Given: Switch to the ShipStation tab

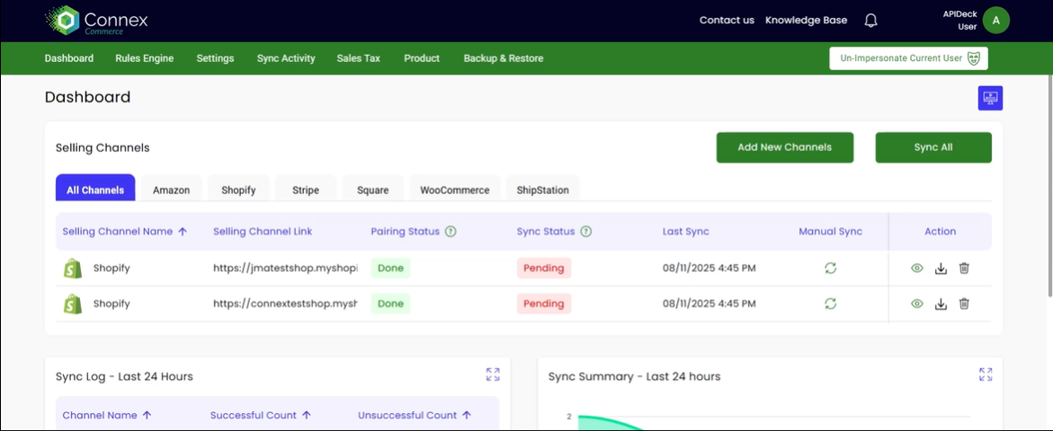Looking at the screenshot, I should point(542,189).
